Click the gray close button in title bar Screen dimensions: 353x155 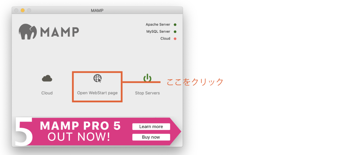[x=16, y=11]
